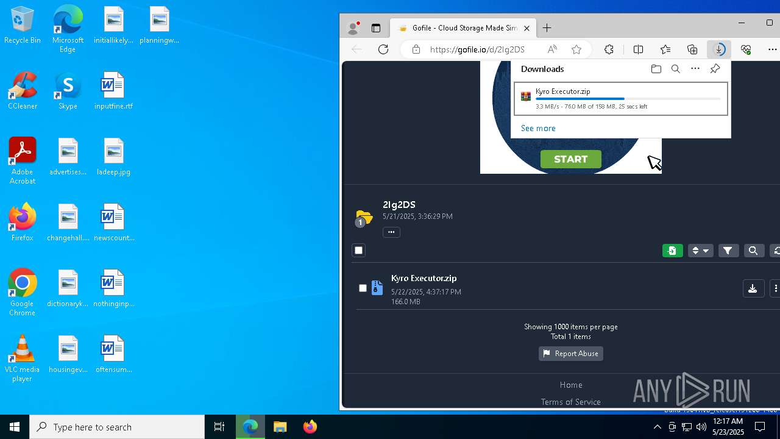Open Google Chrome desktop shortcut
The image size is (780, 439).
pyautogui.click(x=23, y=293)
